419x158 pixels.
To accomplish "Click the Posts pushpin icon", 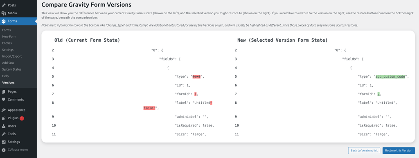I will click(x=3, y=5).
